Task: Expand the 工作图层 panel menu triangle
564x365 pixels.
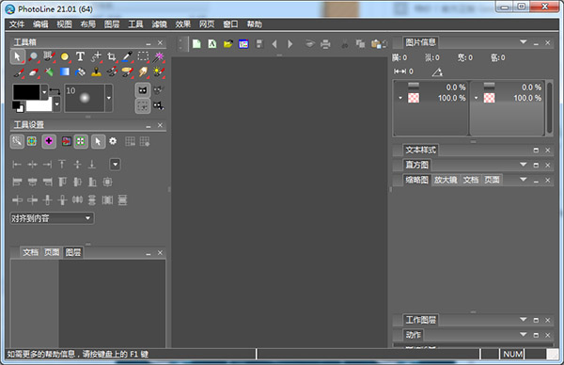Action: 524,319
